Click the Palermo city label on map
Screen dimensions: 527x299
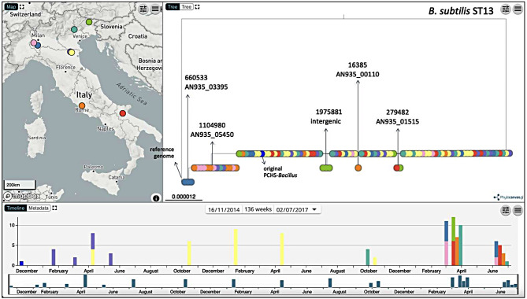[94, 167]
